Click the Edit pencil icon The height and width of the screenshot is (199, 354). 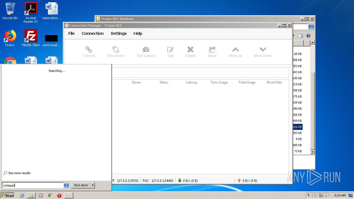point(170,49)
